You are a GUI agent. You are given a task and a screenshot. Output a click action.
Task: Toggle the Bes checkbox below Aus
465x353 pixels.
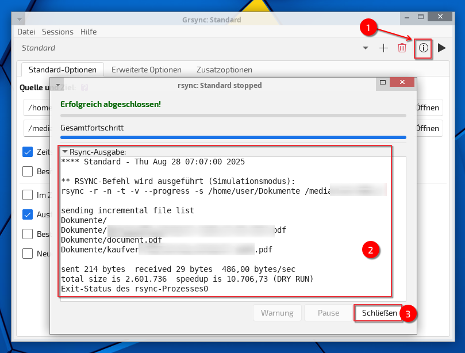coord(28,234)
